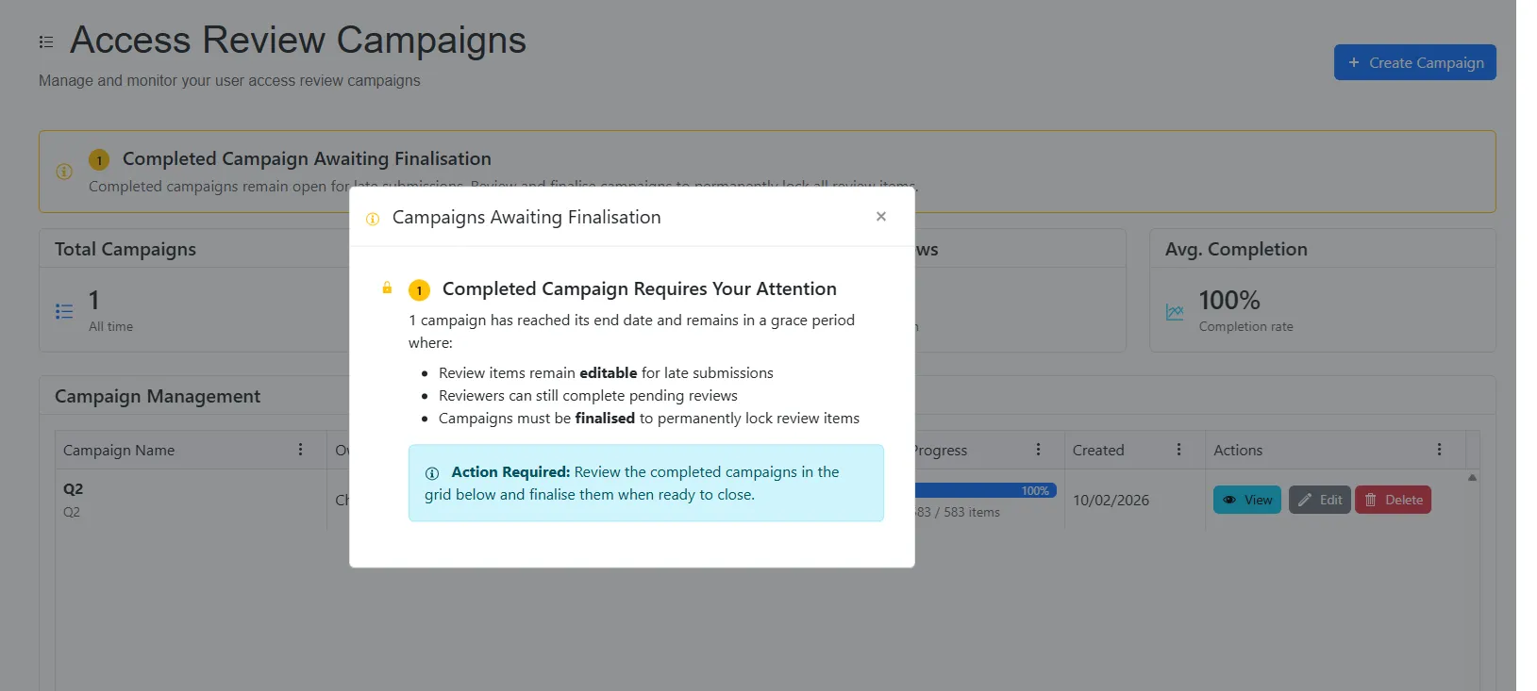Click the info icon in Action Required box

coord(432,473)
